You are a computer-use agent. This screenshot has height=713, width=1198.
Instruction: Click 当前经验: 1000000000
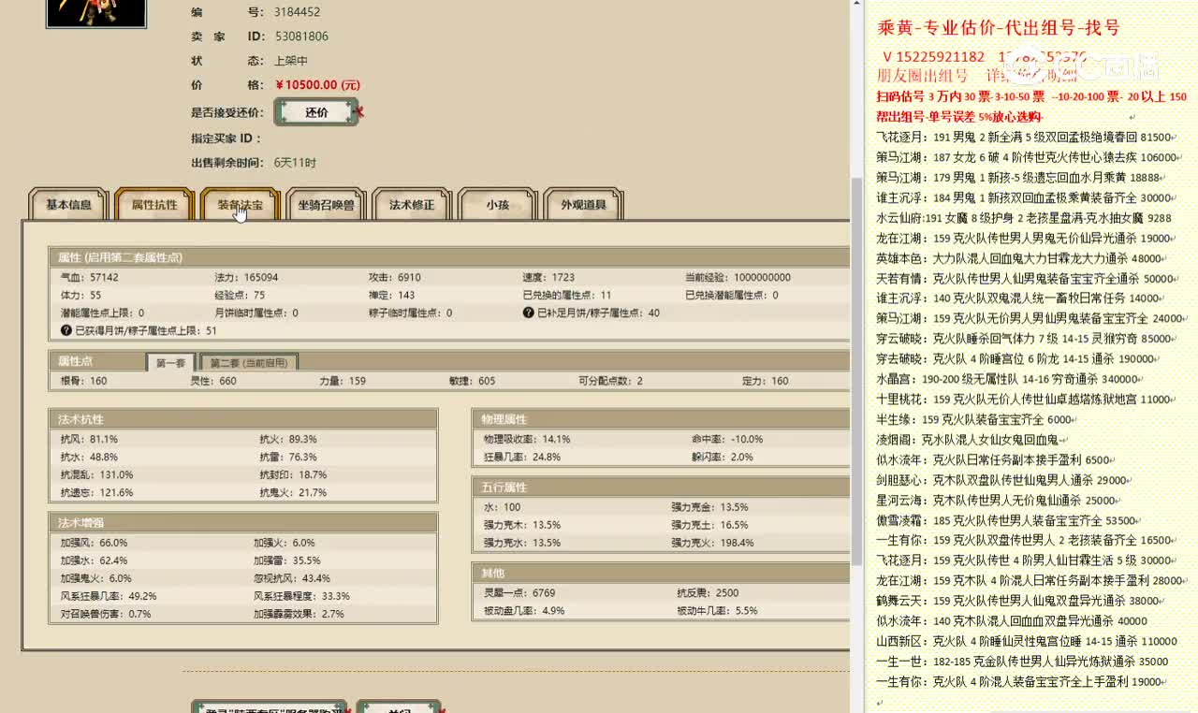[738, 278]
